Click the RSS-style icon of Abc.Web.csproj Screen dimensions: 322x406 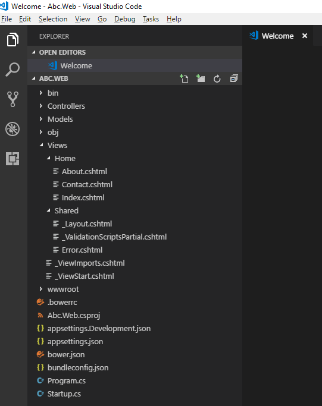tap(40, 315)
